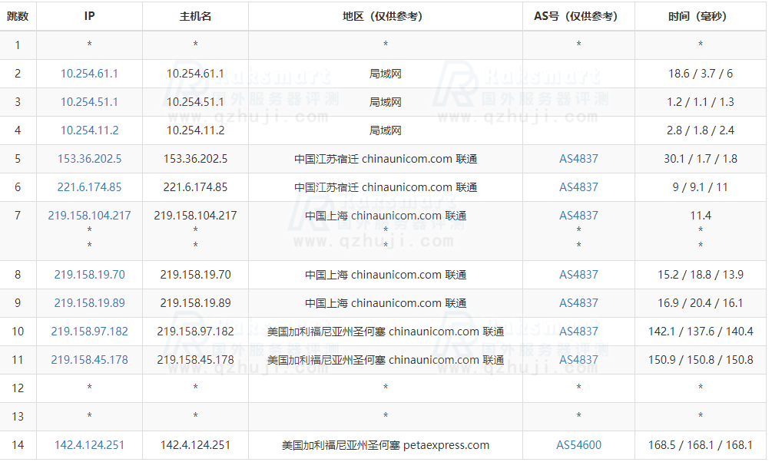Select hostname cell 221.6.174.85
This screenshot has height=462, width=772.
click(195, 187)
